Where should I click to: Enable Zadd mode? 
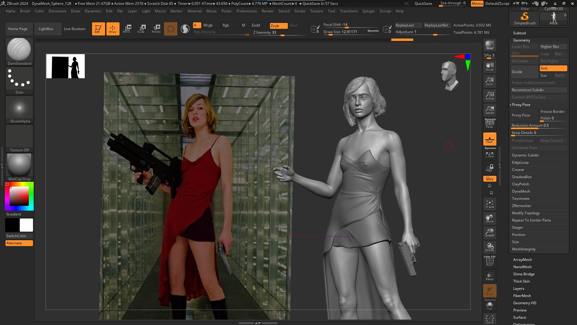click(x=256, y=25)
